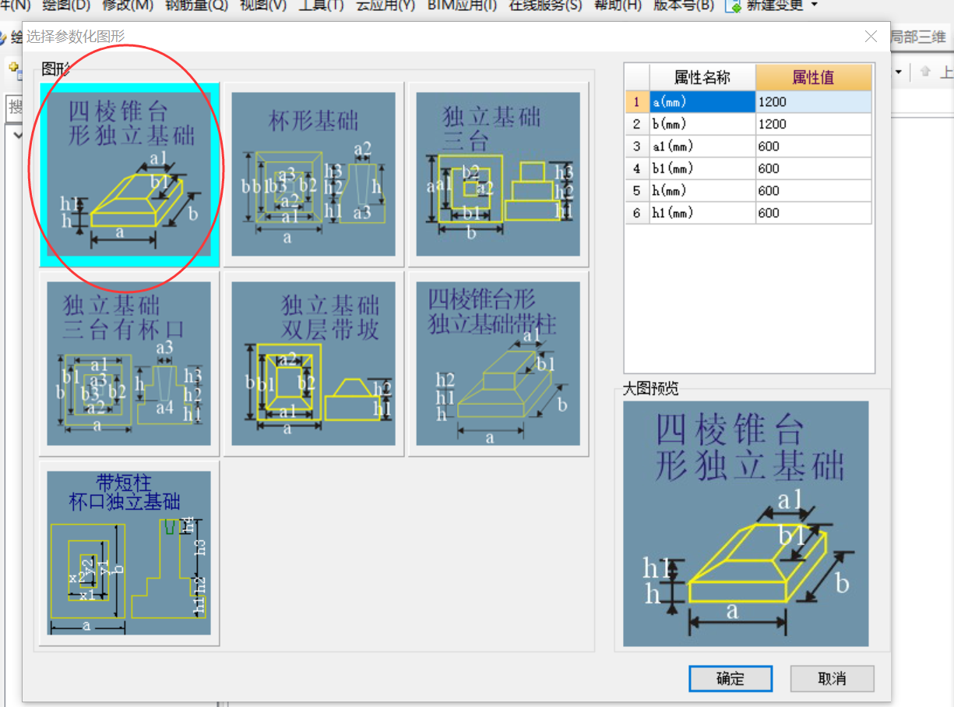Click the 属性名称 column header
This screenshot has width=954, height=707.
(x=702, y=77)
